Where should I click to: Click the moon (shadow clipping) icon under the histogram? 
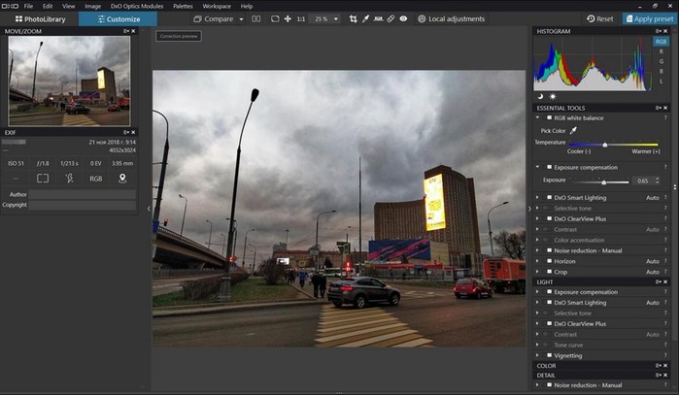541,96
